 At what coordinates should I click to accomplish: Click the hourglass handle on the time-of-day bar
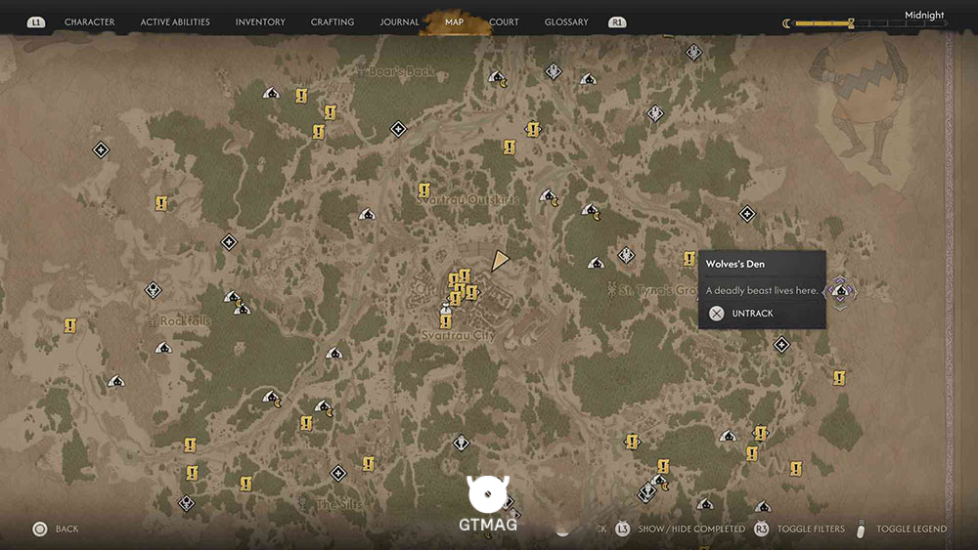(x=851, y=23)
